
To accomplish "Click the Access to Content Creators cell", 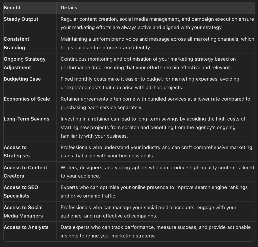I will (x=25, y=172).
